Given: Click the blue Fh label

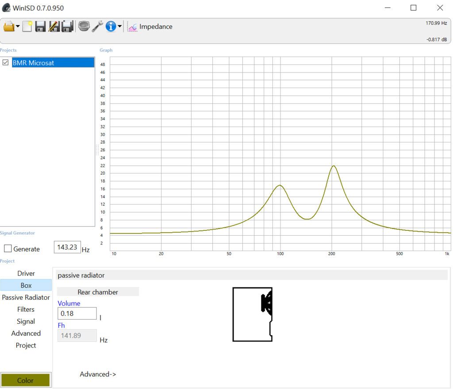Looking at the screenshot, I should tap(61, 325).
